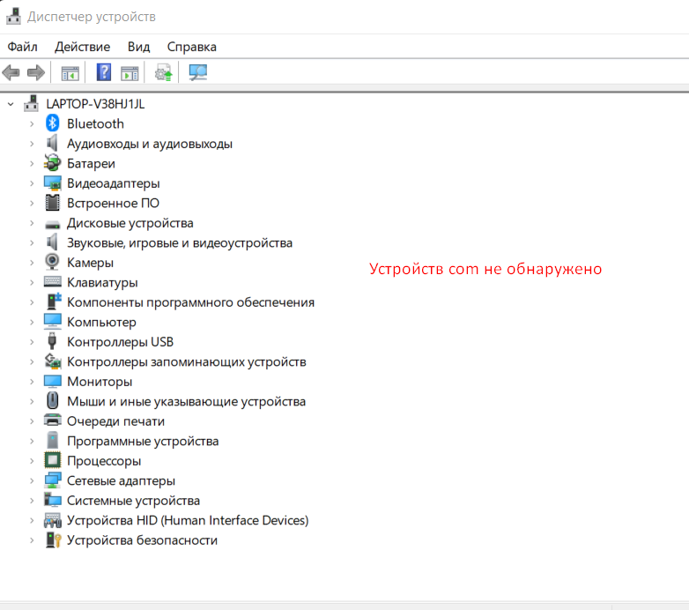Click the Forward arrow toolbar button
Screen dimensions: 689x610
pyautogui.click(x=36, y=72)
